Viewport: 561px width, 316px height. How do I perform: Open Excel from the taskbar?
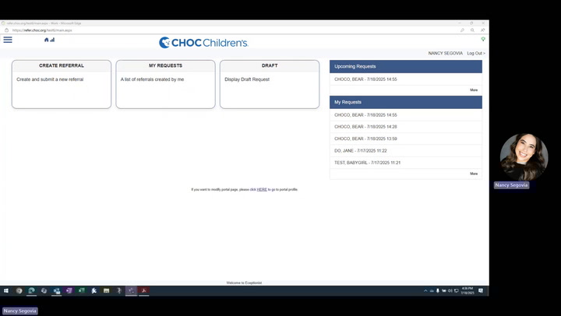(x=82, y=290)
